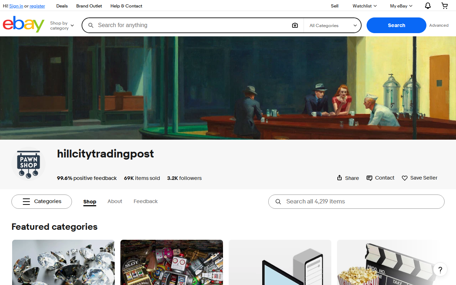Open the shopping cart

click(x=445, y=6)
